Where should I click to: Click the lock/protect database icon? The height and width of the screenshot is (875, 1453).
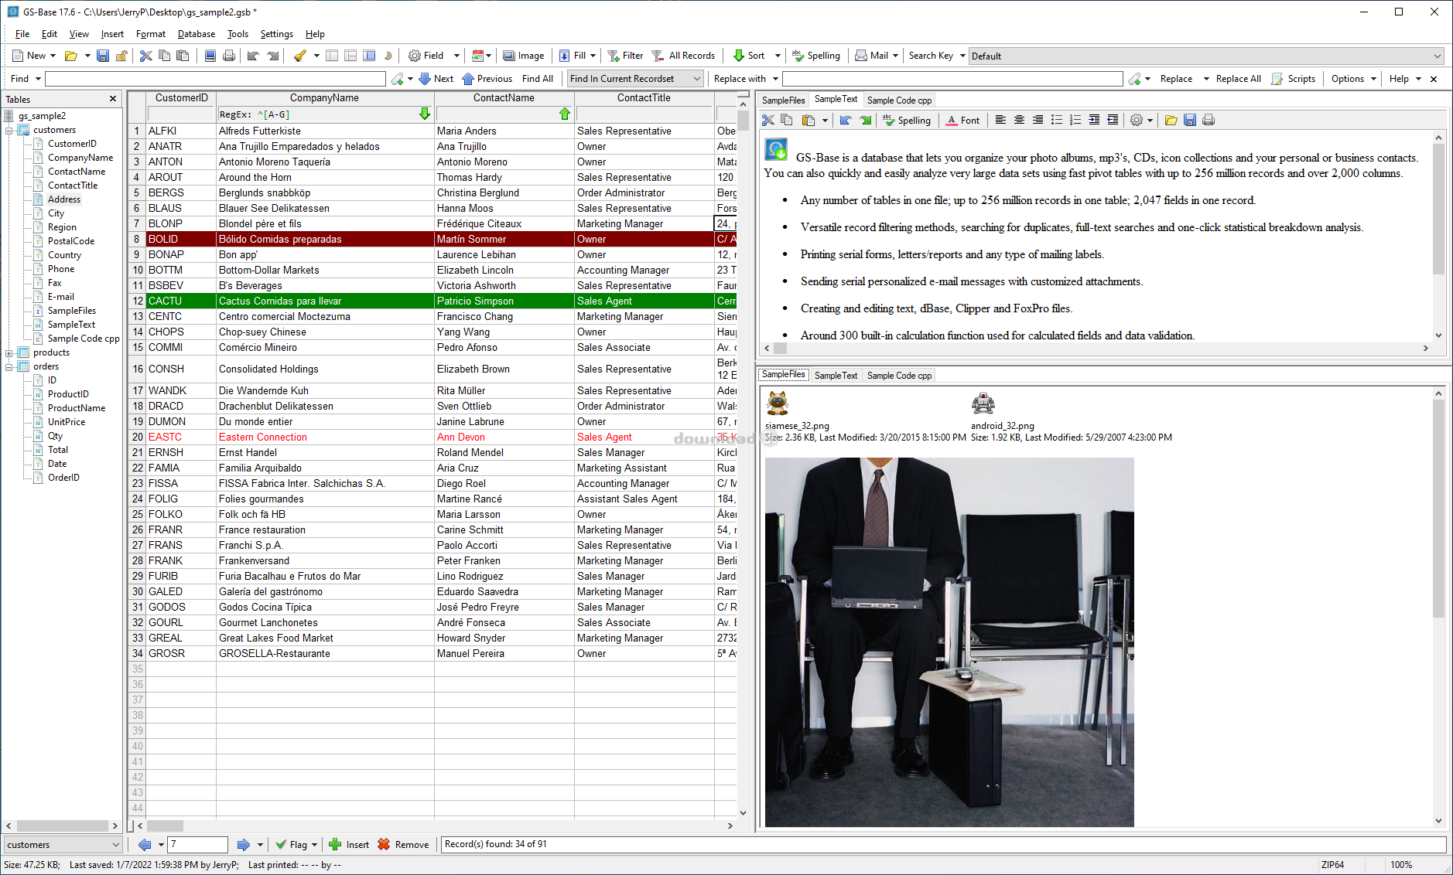121,56
